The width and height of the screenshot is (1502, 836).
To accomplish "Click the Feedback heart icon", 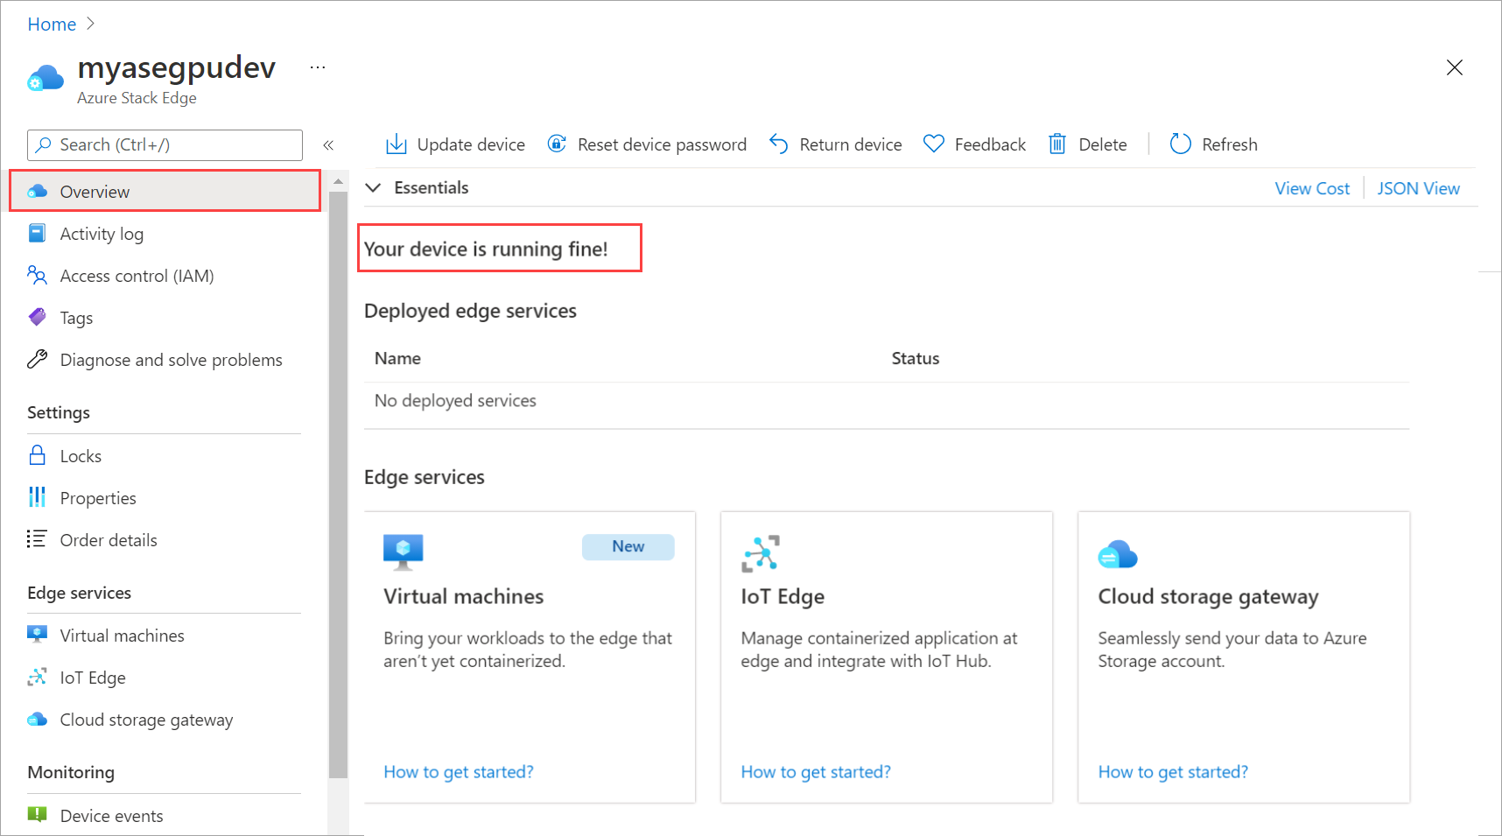I will pyautogui.click(x=934, y=144).
